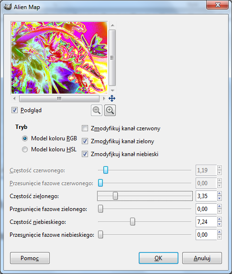
Task: Click the preview navigation cross-arrows icon
Action: 112,98
